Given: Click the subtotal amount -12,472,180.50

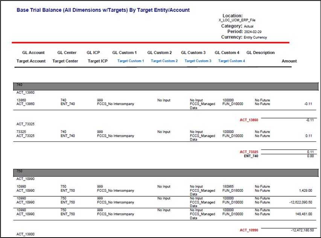Looking at the screenshot, I should [x=302, y=230].
